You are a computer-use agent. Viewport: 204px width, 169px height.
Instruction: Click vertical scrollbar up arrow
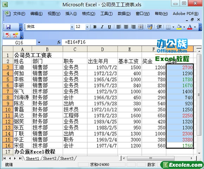pyautogui.click(x=199, y=51)
